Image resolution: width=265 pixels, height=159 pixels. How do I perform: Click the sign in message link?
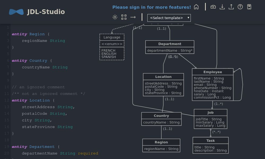[152, 7]
